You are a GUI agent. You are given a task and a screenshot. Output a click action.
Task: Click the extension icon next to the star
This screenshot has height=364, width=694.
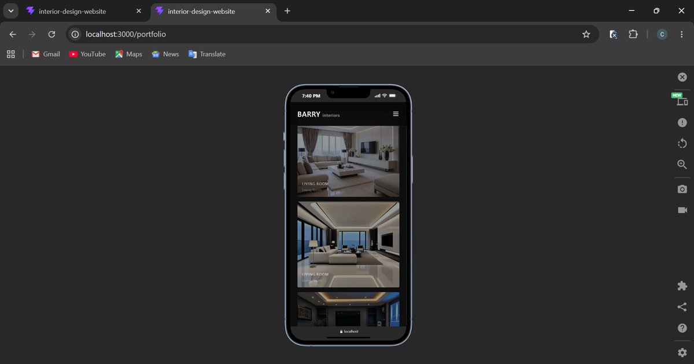coord(614,34)
